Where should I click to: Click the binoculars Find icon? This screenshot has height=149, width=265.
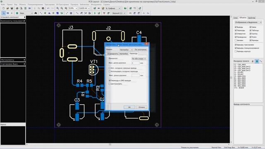point(36,13)
